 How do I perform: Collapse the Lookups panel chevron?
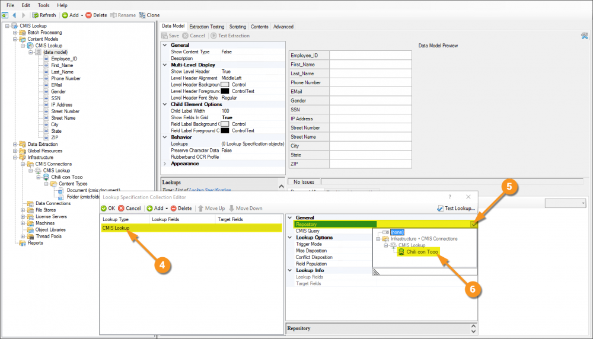pos(281,186)
